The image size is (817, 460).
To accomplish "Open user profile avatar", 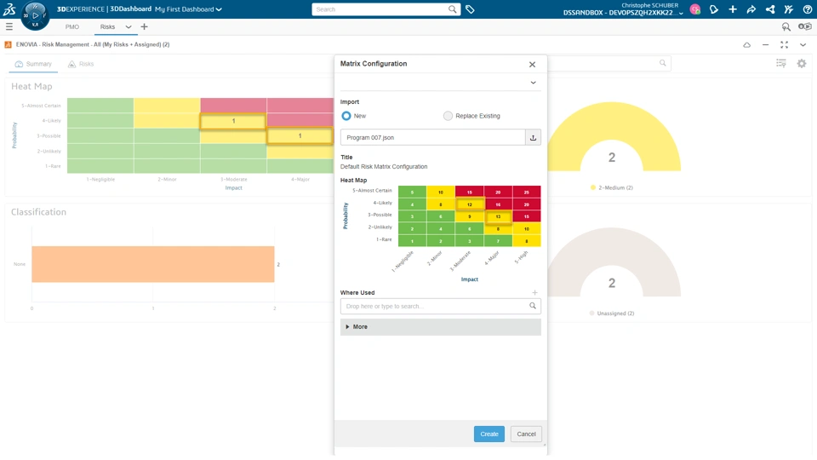I will pyautogui.click(x=695, y=9).
